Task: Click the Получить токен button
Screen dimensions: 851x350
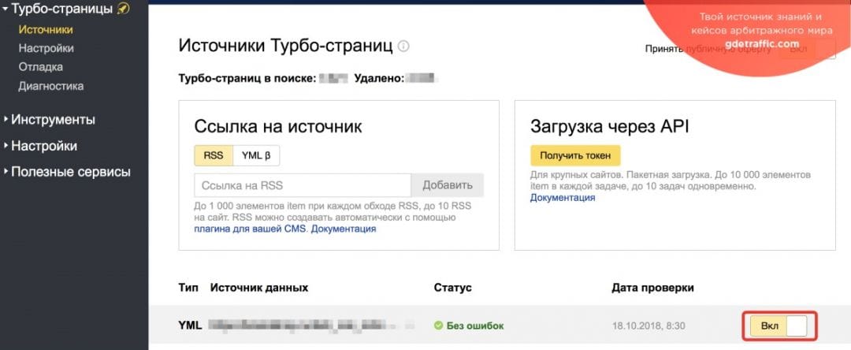Action: point(575,155)
